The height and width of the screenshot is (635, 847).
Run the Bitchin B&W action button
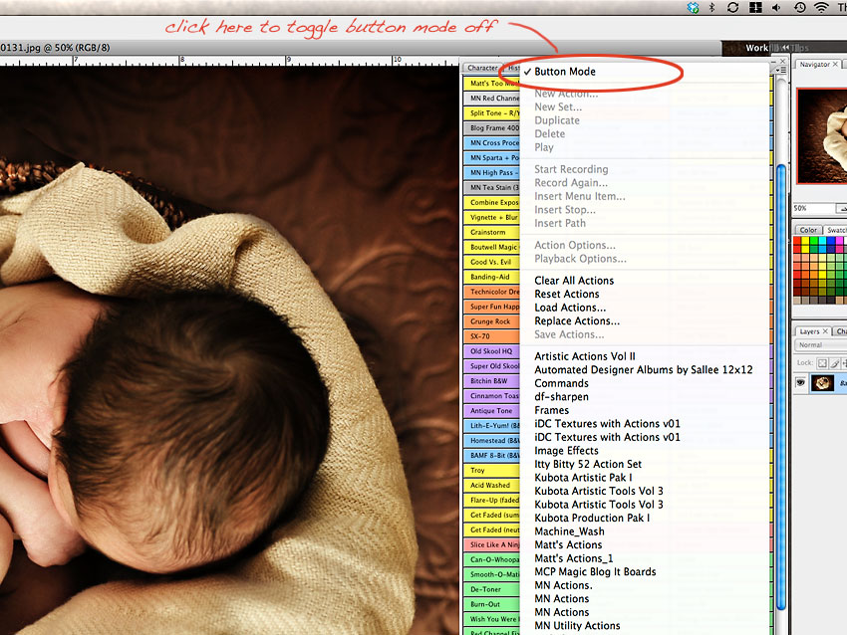[x=491, y=381]
